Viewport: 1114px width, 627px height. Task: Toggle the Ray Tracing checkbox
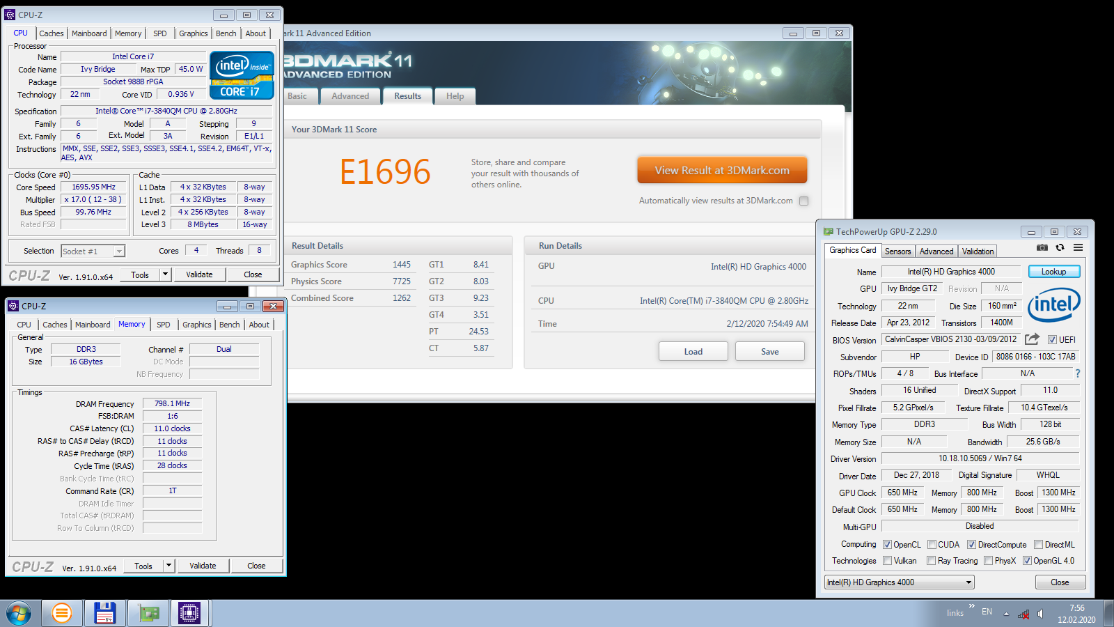pyautogui.click(x=931, y=561)
